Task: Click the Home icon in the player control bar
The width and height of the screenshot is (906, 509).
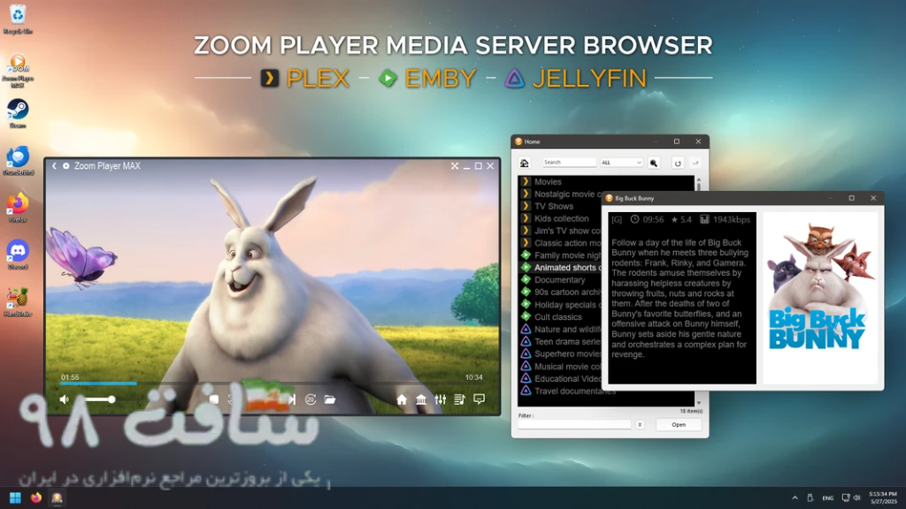Action: click(x=402, y=399)
